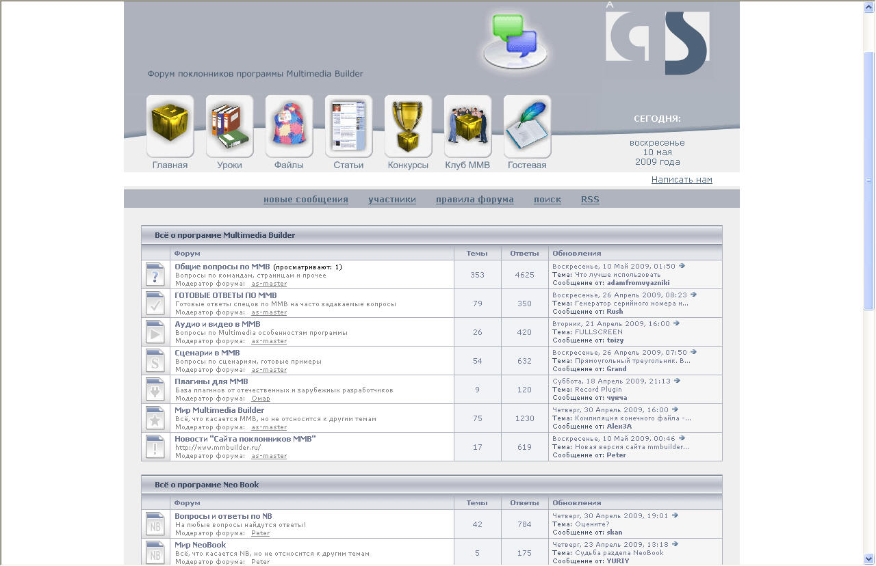This screenshot has width=876, height=566.
Task: Open the RSS feed link
Action: pos(590,200)
